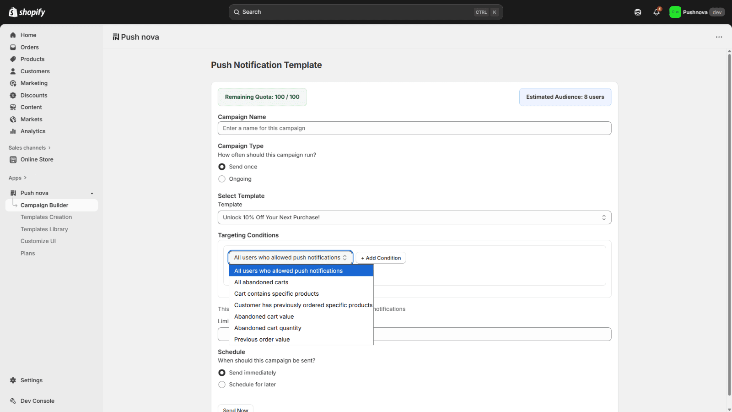Viewport: 732px width, 412px height.
Task: Choose the Send once radio button
Action: point(222,167)
